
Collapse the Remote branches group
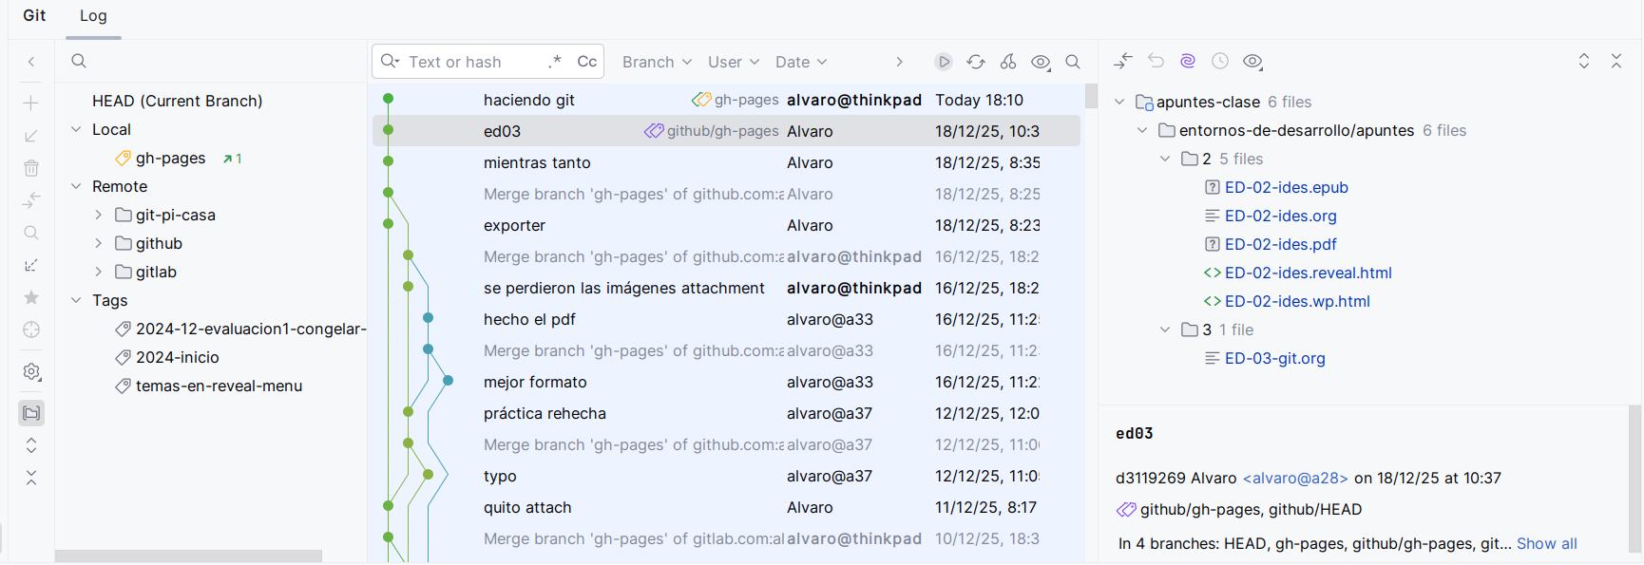[76, 186]
